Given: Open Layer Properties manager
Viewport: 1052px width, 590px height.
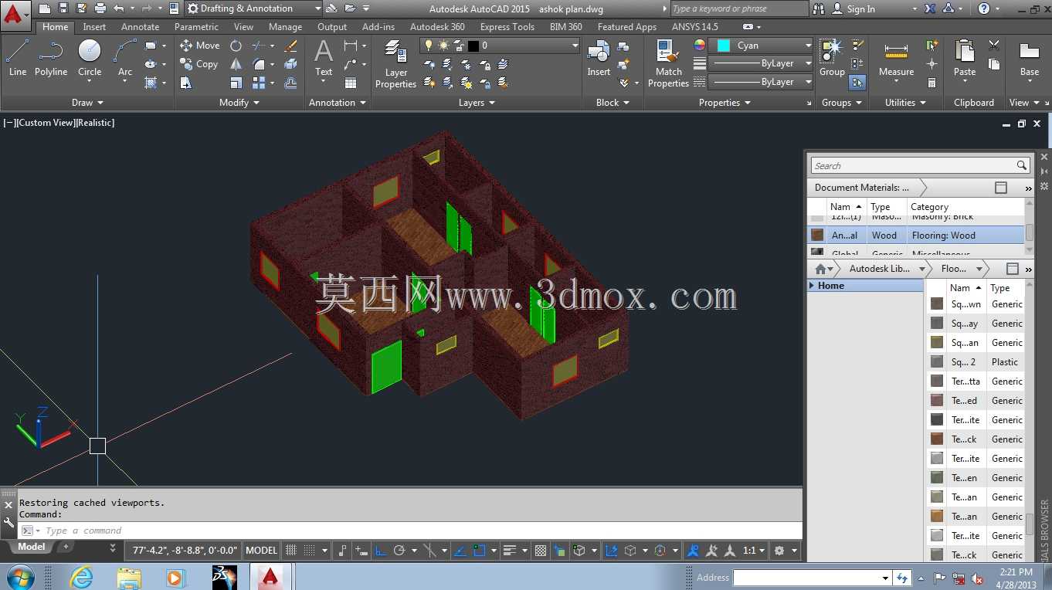Looking at the screenshot, I should click(395, 63).
